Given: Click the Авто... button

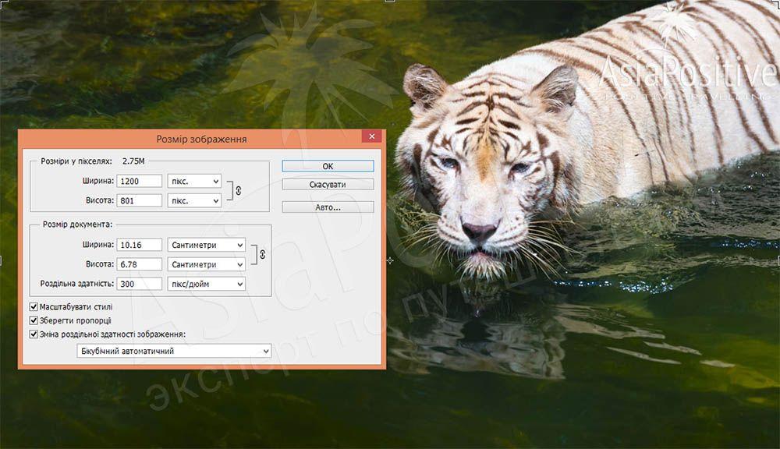Looking at the screenshot, I should pyautogui.click(x=328, y=207).
